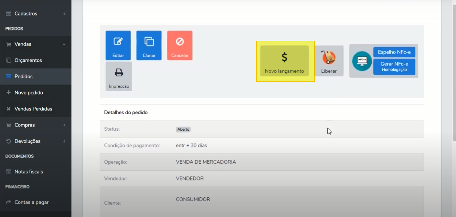Click the Orçamentos copy icon
The image size is (456, 217).
(x=8, y=60)
